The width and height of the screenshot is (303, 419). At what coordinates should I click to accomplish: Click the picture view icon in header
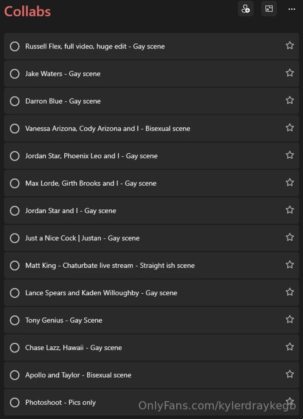[269, 9]
